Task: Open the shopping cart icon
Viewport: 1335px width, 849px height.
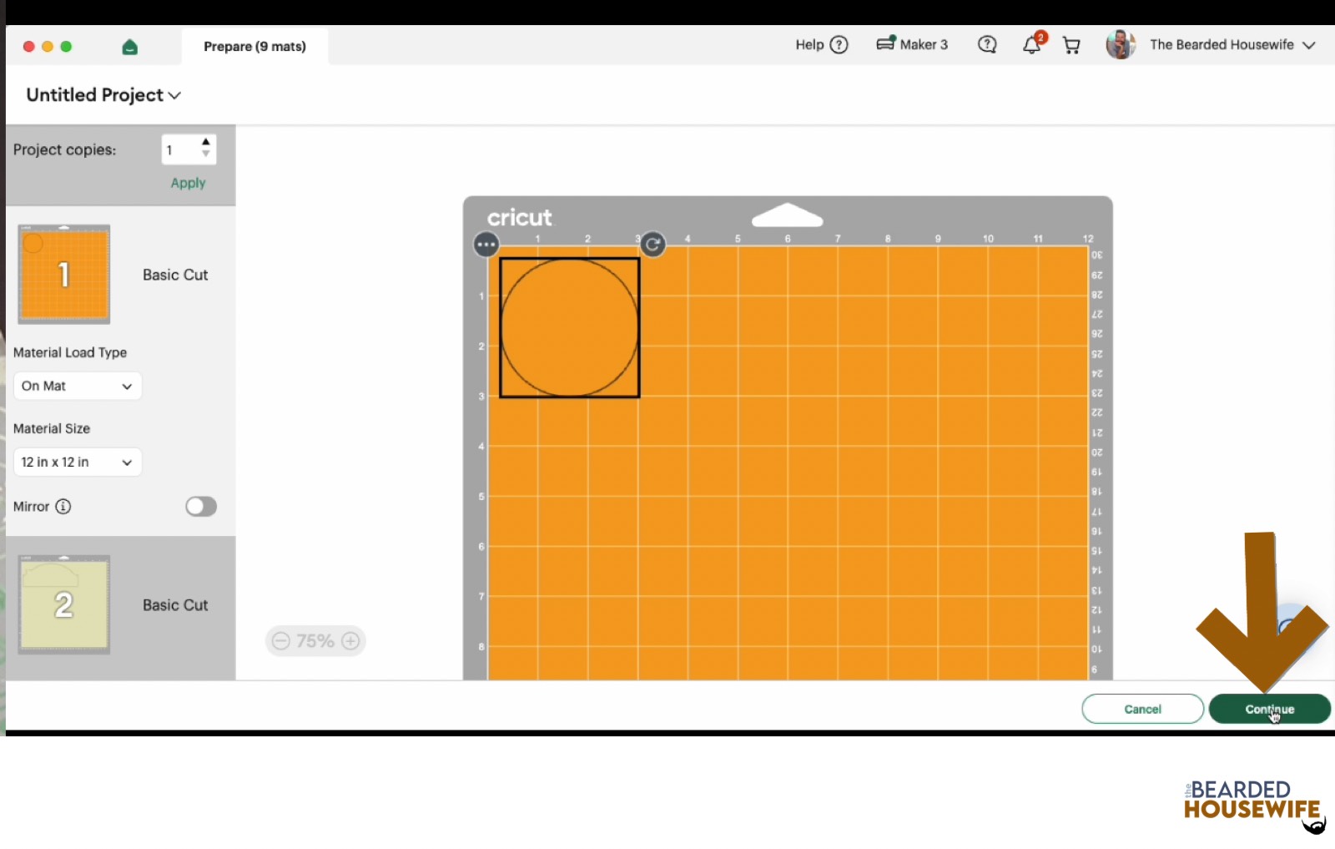Action: pyautogui.click(x=1071, y=45)
